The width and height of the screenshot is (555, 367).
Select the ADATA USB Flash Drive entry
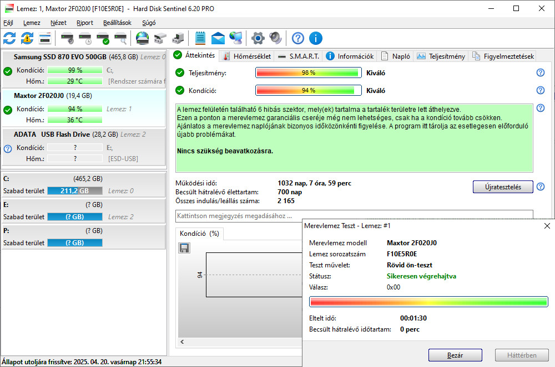(84, 147)
